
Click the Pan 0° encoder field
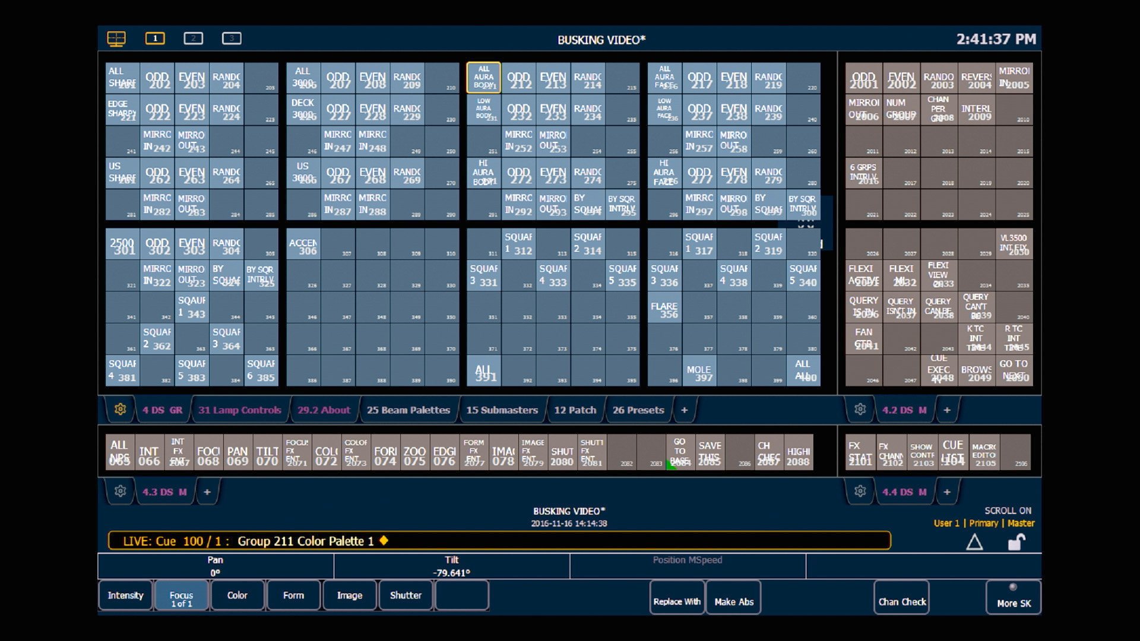pyautogui.click(x=216, y=566)
